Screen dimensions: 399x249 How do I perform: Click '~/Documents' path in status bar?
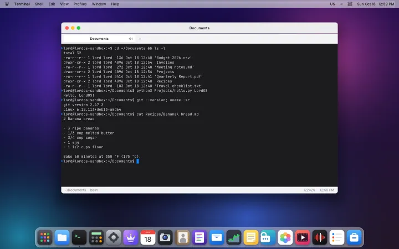click(75, 190)
